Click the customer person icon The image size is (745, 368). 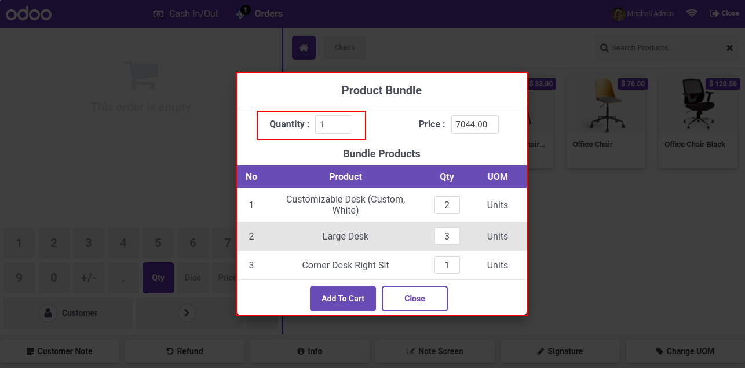click(48, 313)
